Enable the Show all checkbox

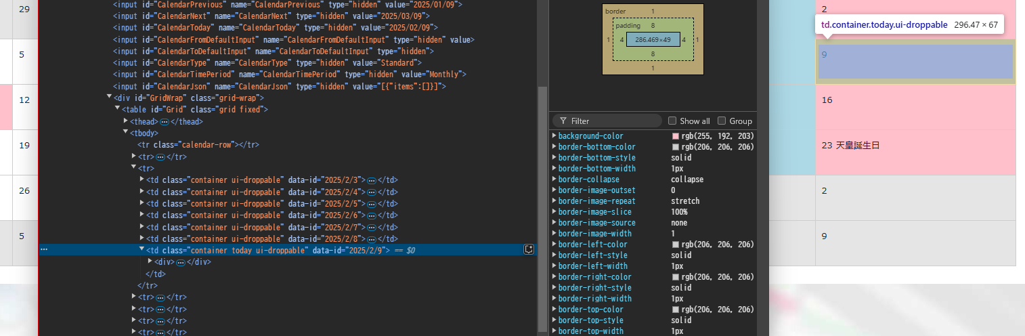coord(672,121)
